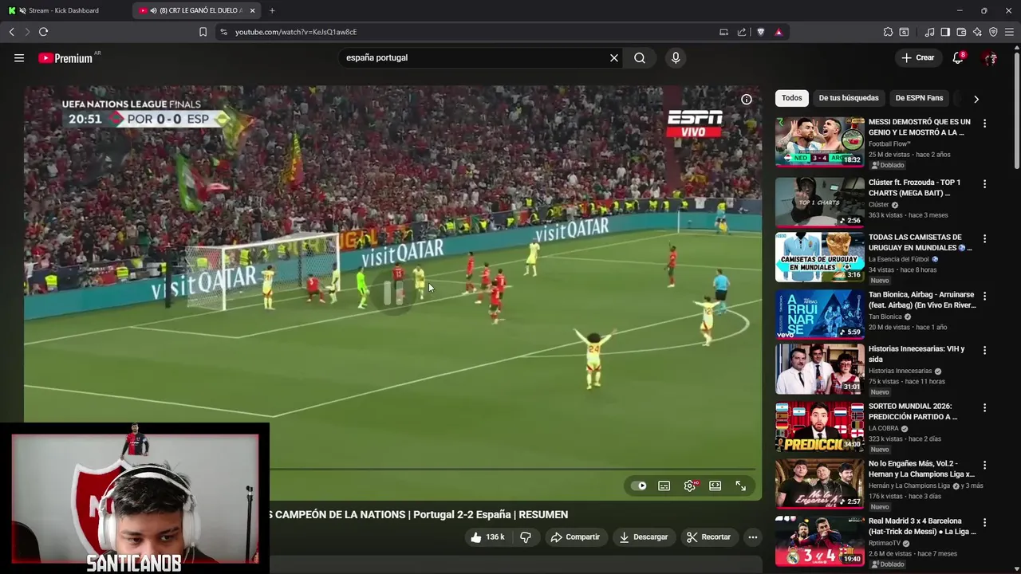Click Descargar download button
The image size is (1021, 574).
(x=643, y=537)
